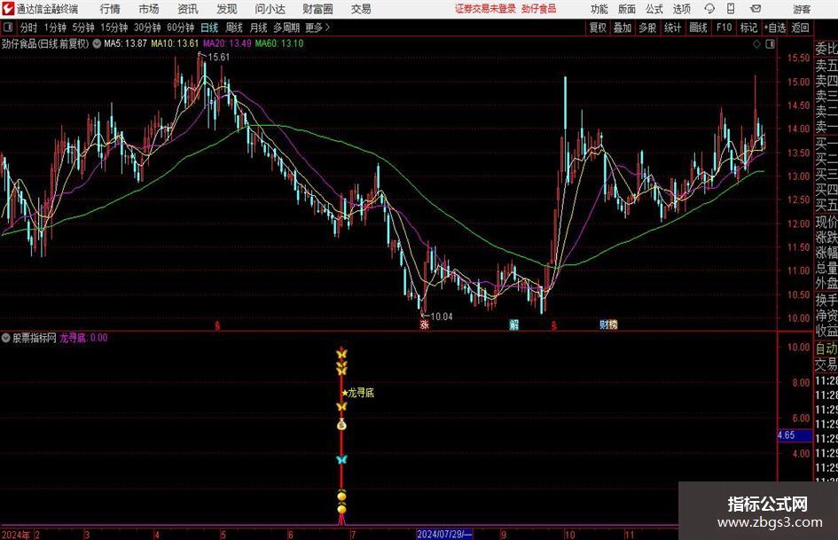Screen dimensions: 838x540
Task: Switch to 60分钟 period
Action: coord(180,27)
